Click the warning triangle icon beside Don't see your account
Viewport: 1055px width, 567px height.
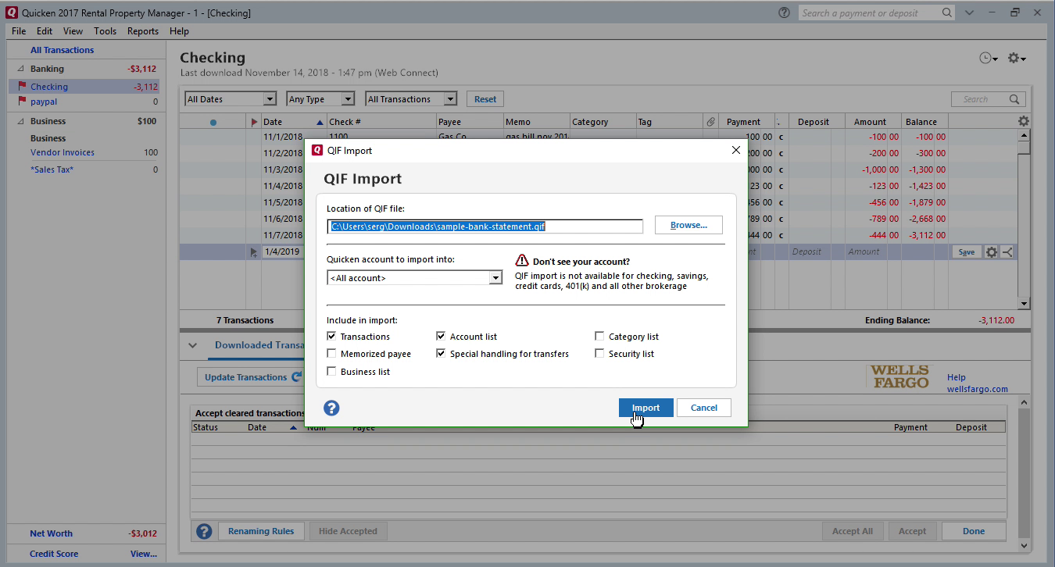pos(522,261)
